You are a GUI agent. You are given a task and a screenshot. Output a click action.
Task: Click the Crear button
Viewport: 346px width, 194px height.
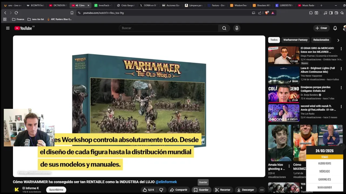tap(321, 28)
